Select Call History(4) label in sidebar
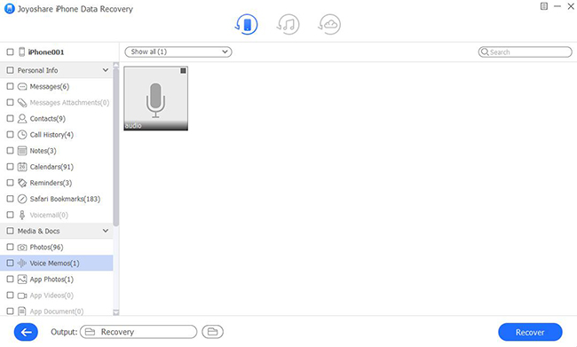577x347 pixels. [51, 135]
